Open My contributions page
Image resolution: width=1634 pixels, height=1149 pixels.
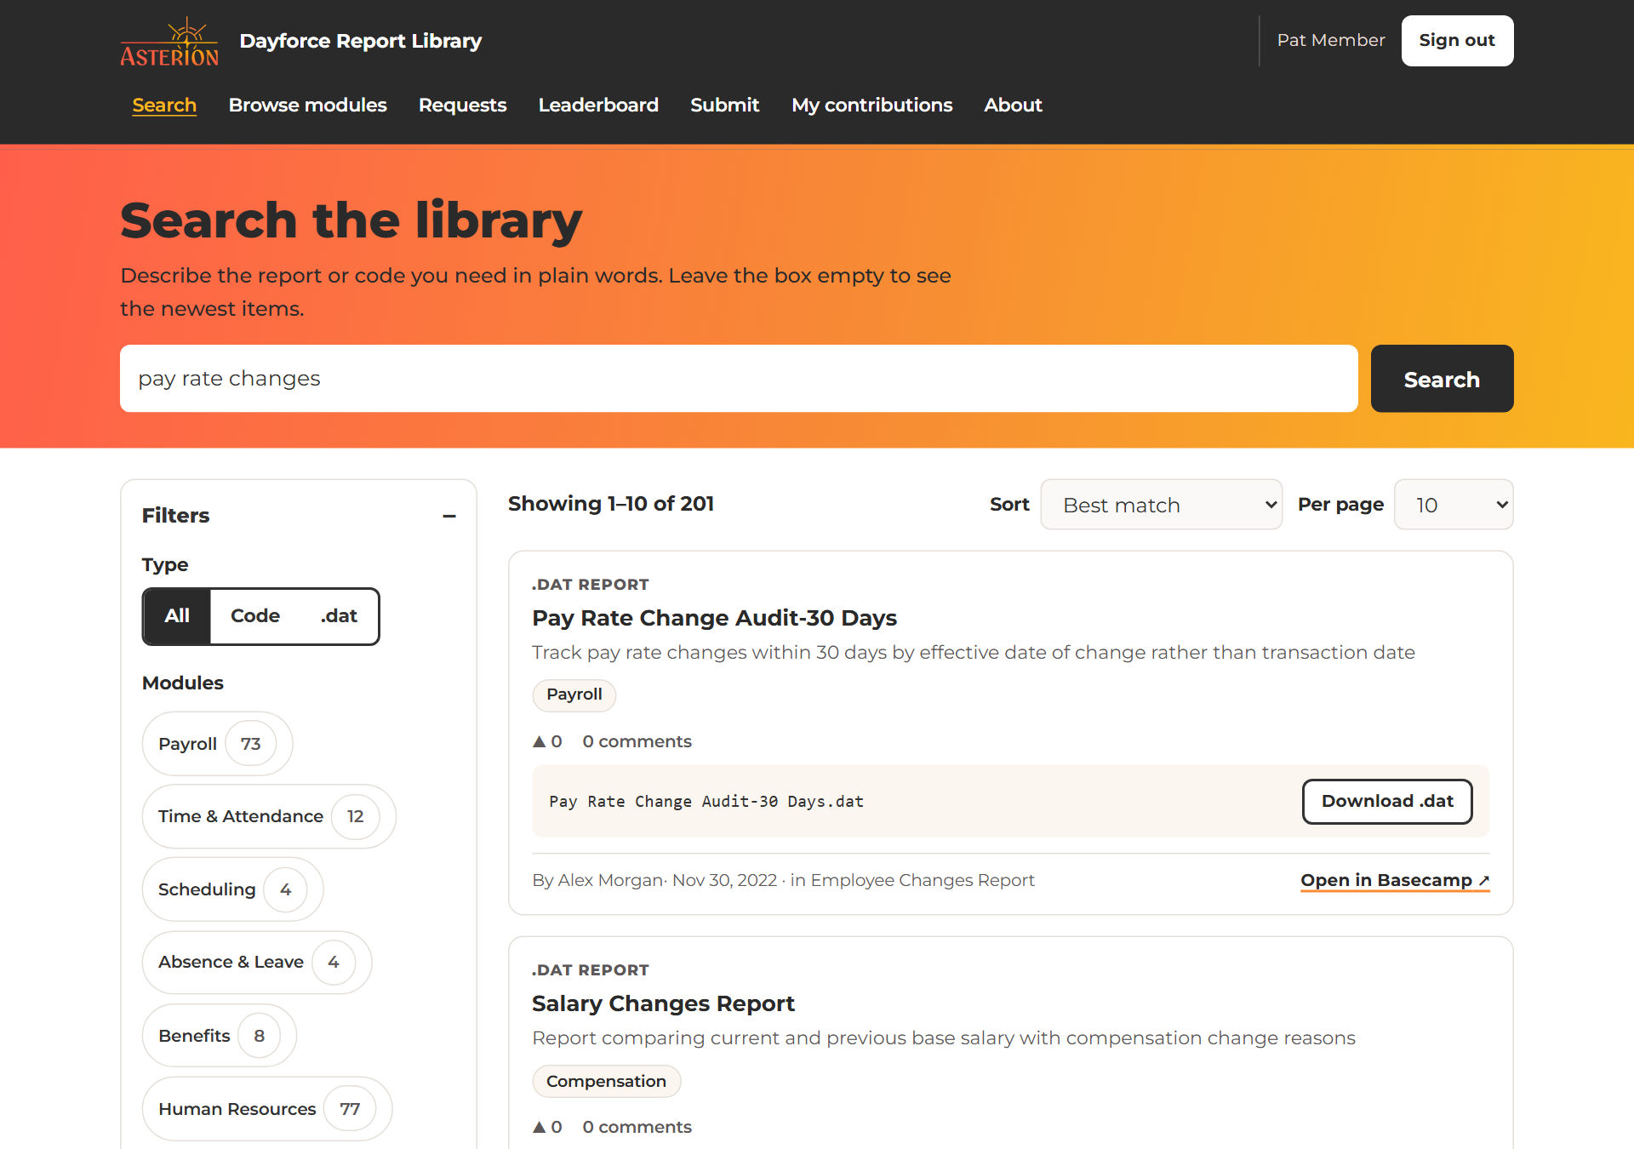click(x=871, y=105)
